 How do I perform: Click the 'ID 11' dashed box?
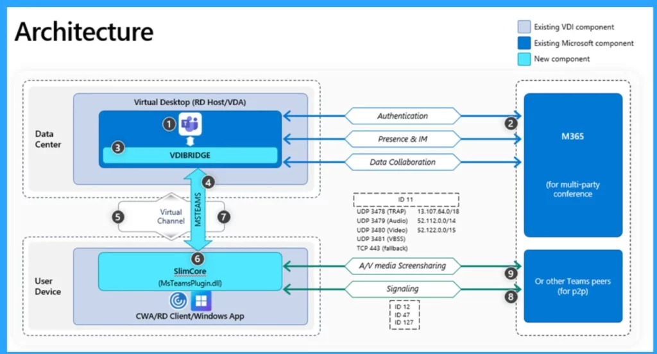point(406,199)
